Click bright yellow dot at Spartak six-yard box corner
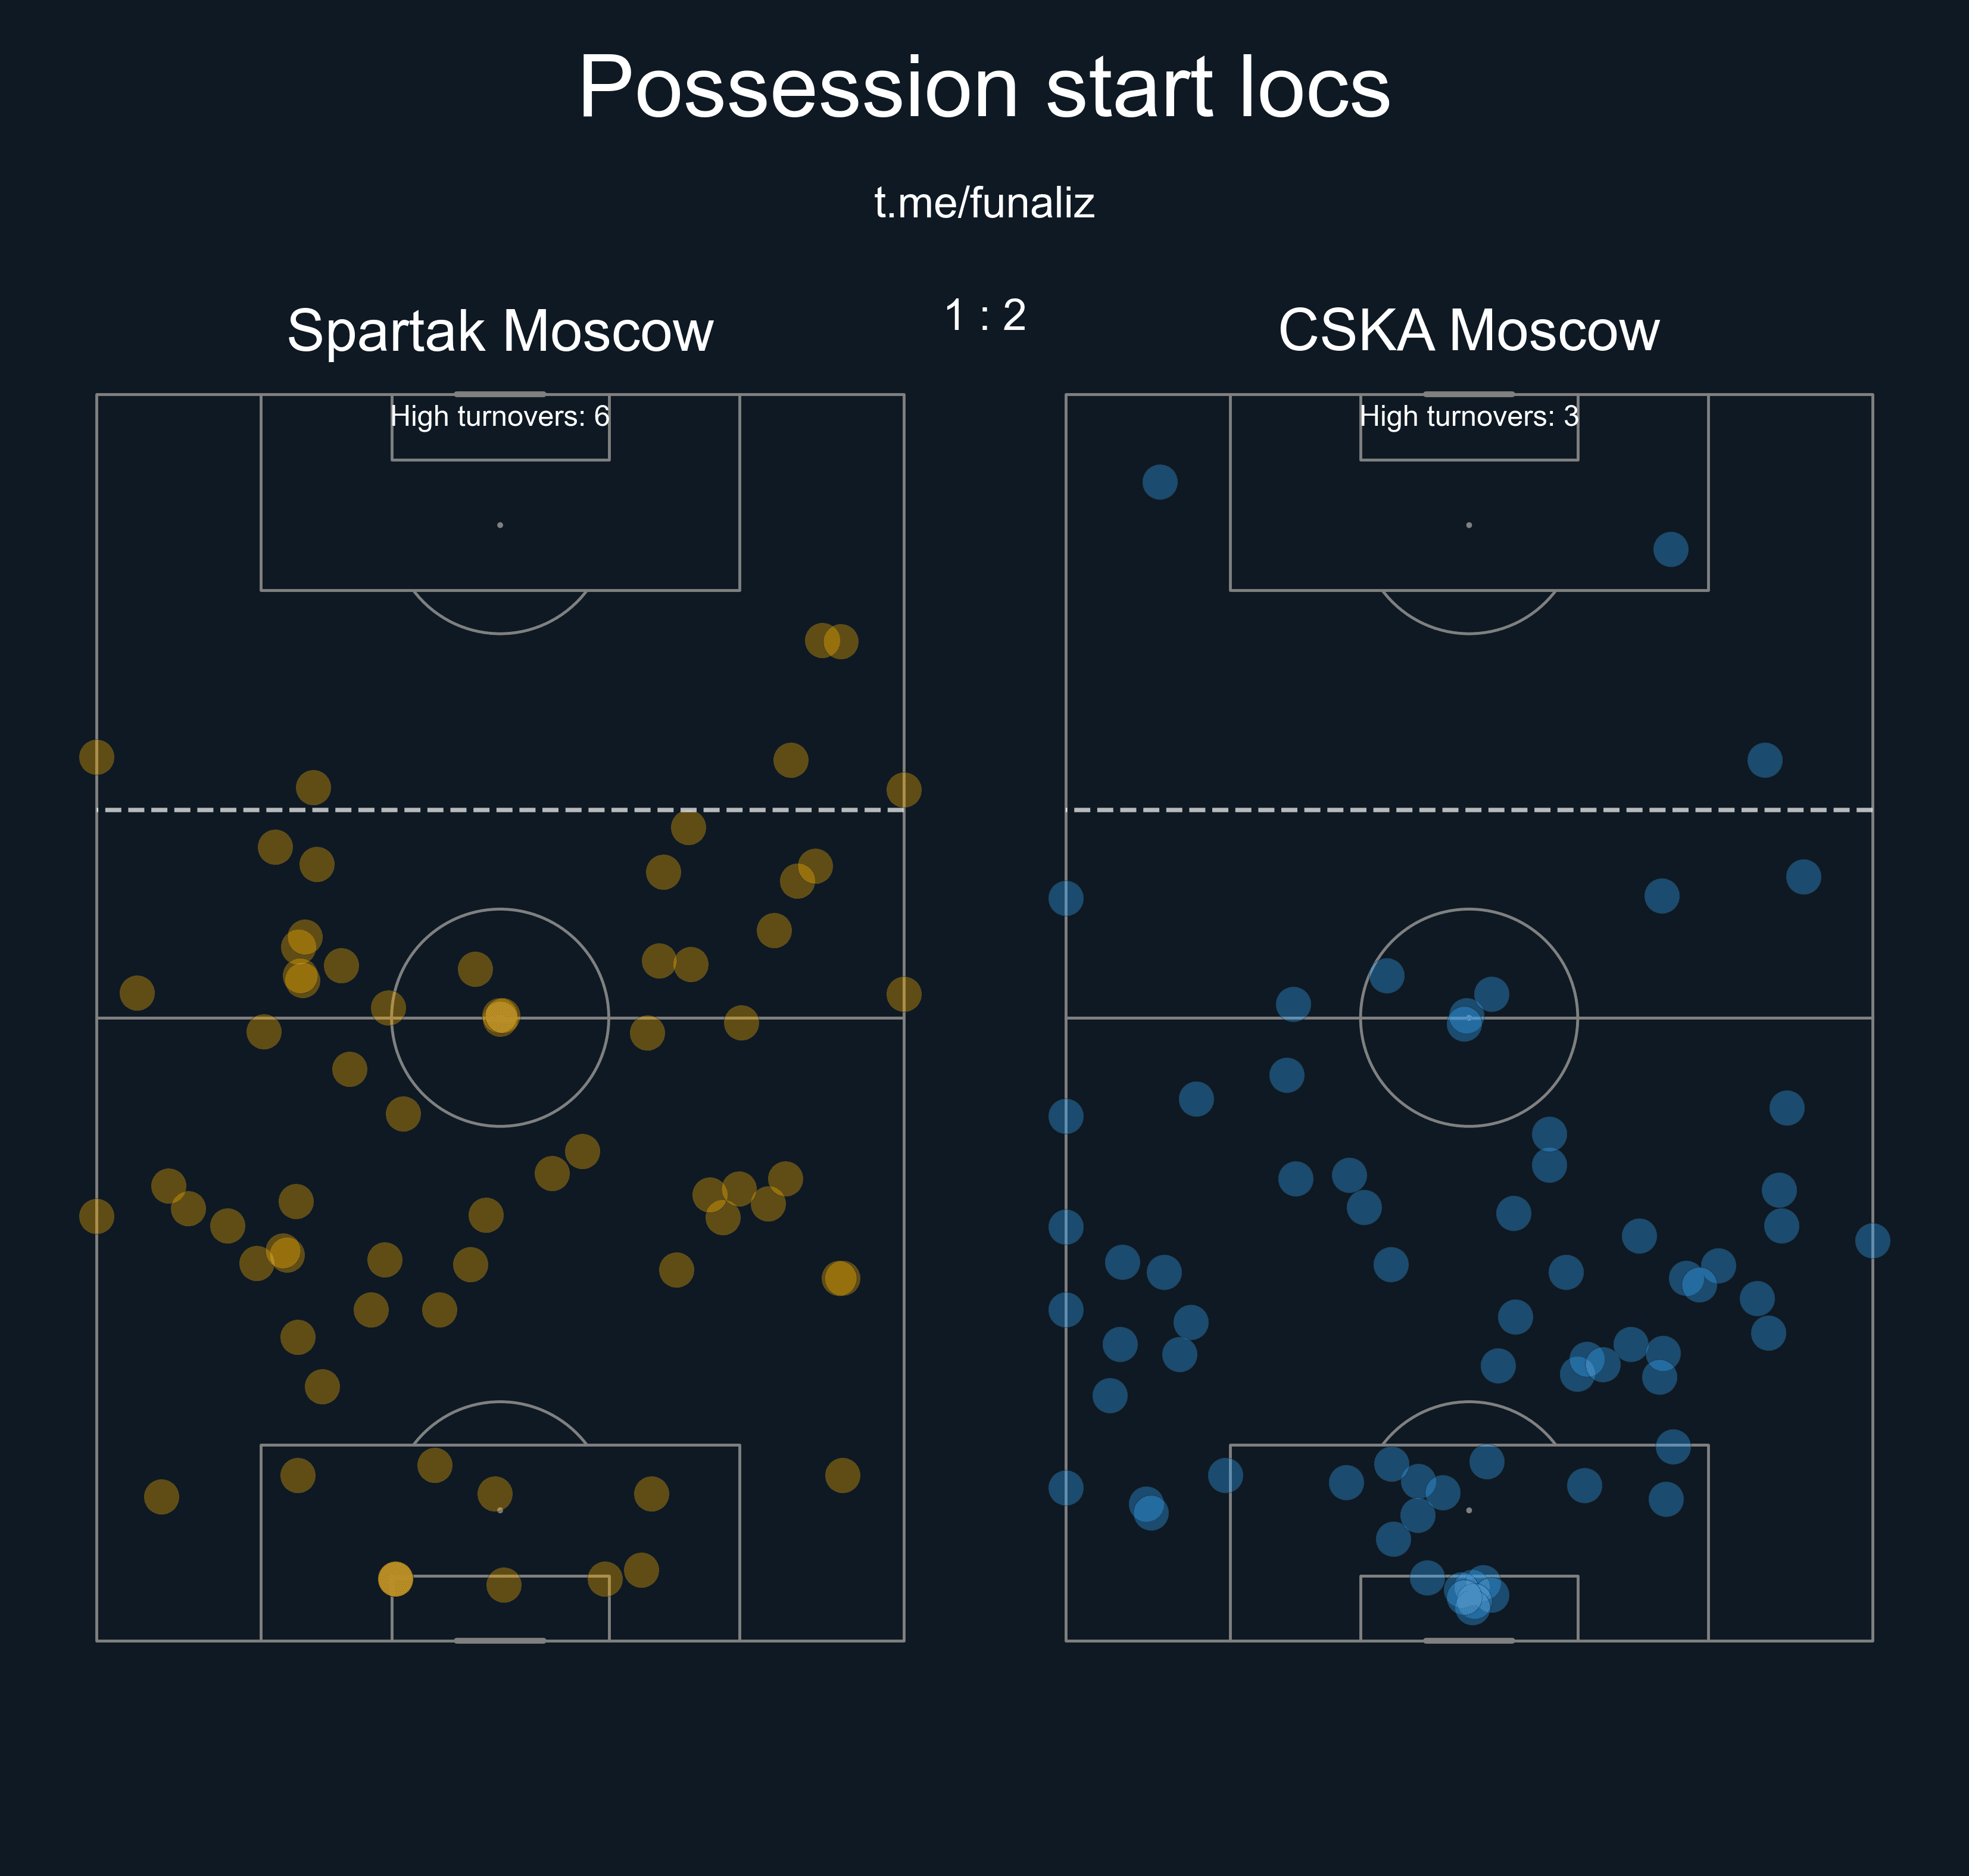 tap(396, 1579)
